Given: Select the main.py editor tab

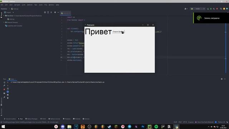Looking at the screenshot, I should click(x=65, y=13).
